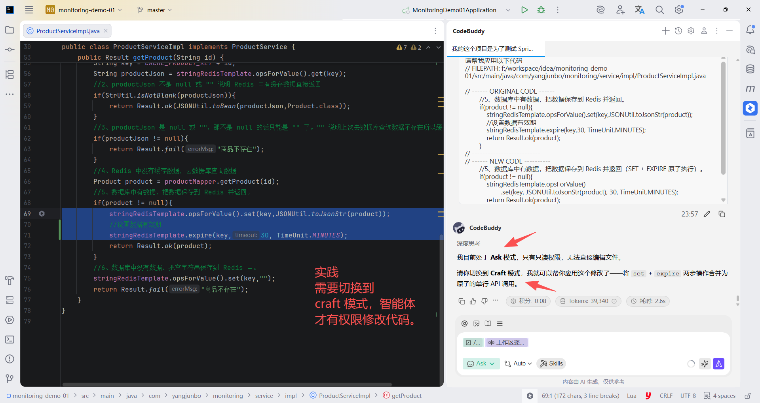760x403 pixels.
Task: Open the Auto model dropdown
Action: 518,363
